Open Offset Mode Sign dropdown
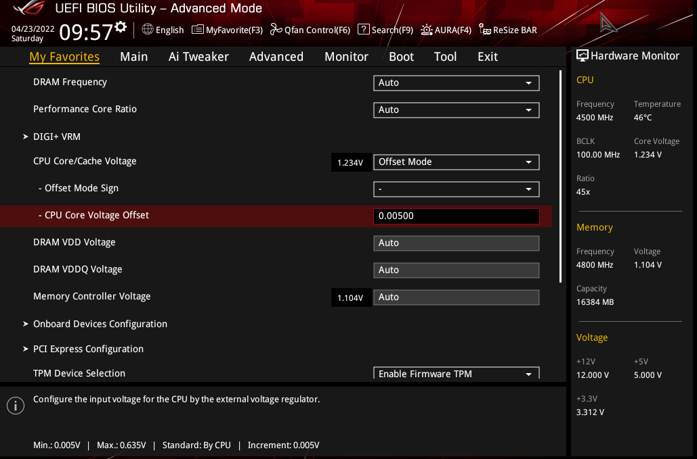697x459 pixels. point(456,189)
